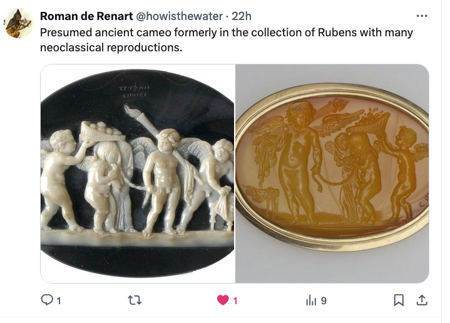
Task: Click the repost arrows icon
Action: pos(135,300)
